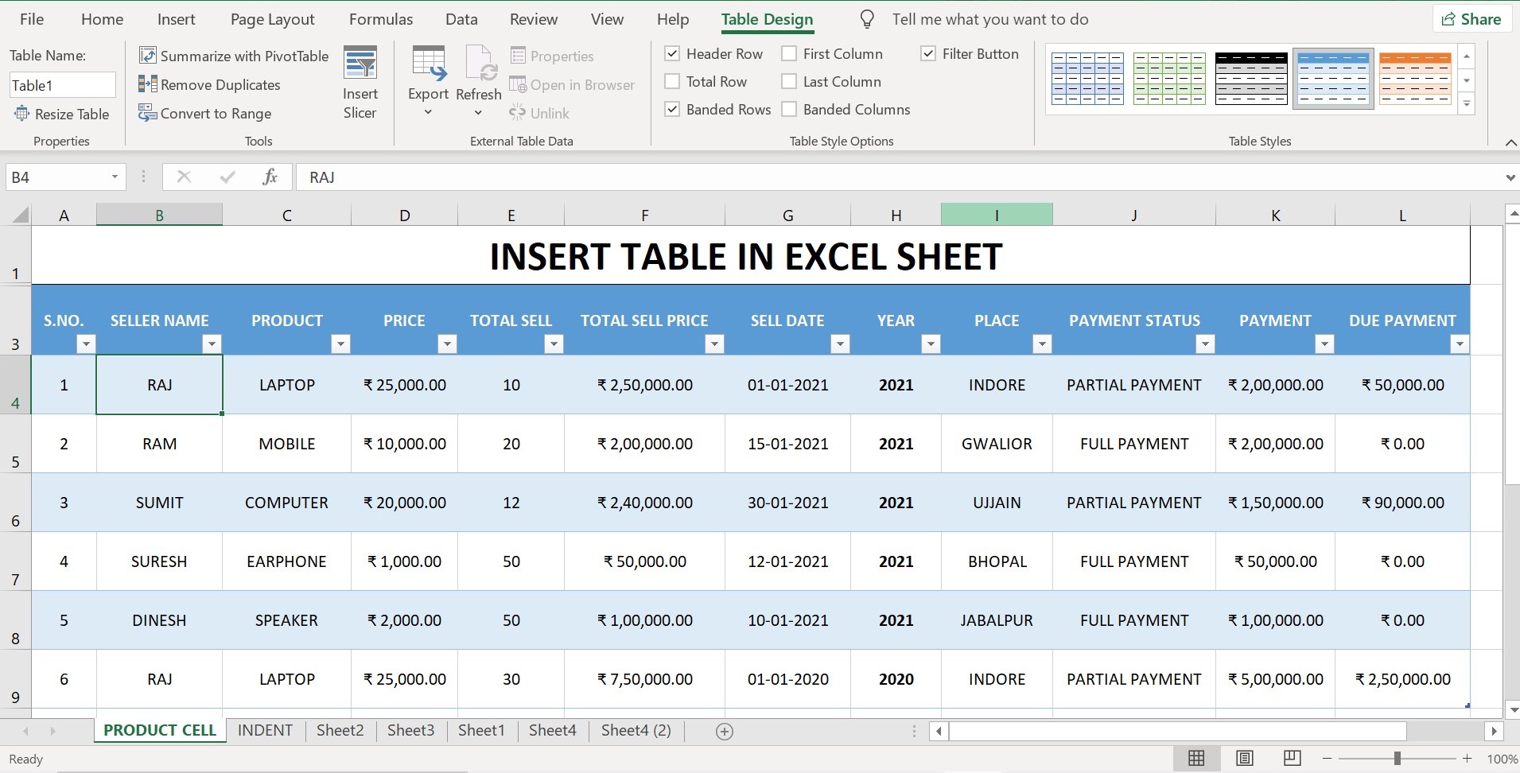
Task: Switch to the INDENT sheet tab
Action: 265,730
